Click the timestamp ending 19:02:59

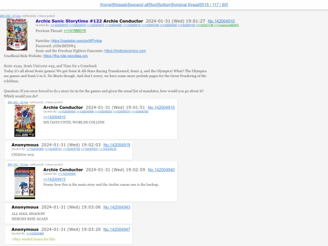click(115, 170)
